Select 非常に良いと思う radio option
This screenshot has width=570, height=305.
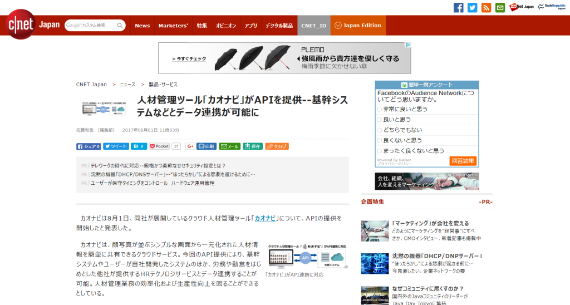pos(380,109)
